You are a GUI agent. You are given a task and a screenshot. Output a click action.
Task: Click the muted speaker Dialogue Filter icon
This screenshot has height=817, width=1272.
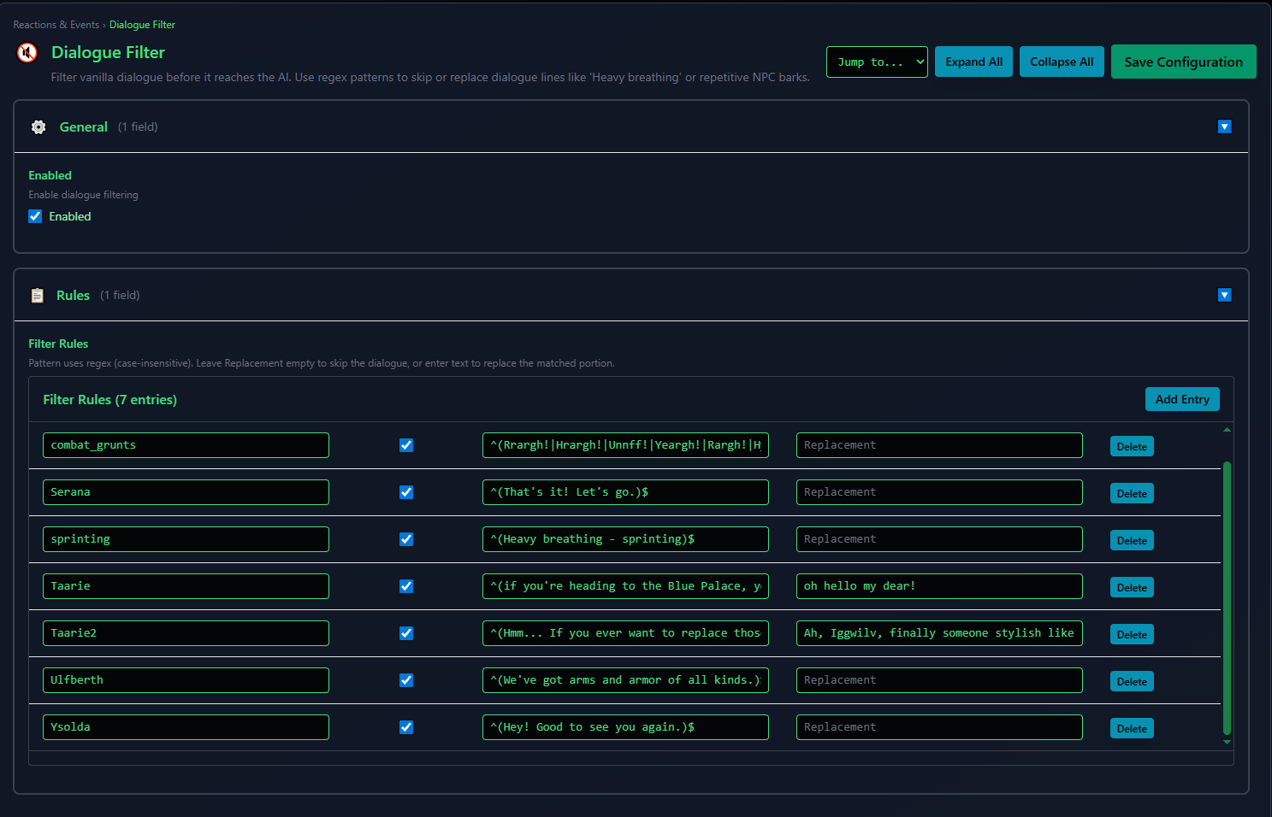(x=27, y=53)
